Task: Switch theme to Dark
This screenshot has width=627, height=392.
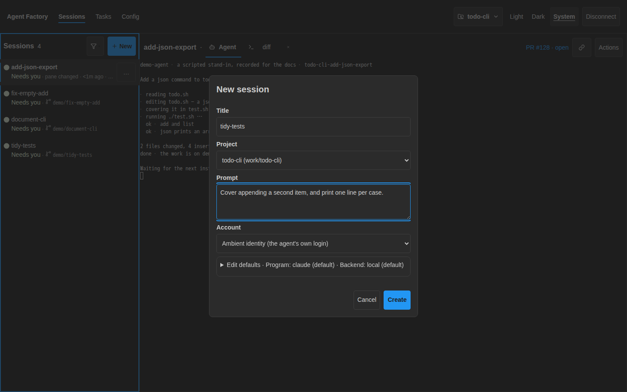Action: (x=538, y=17)
